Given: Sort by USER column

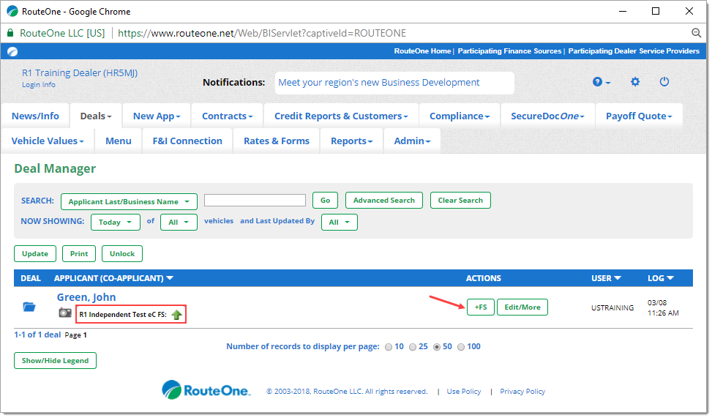Looking at the screenshot, I should [x=606, y=278].
